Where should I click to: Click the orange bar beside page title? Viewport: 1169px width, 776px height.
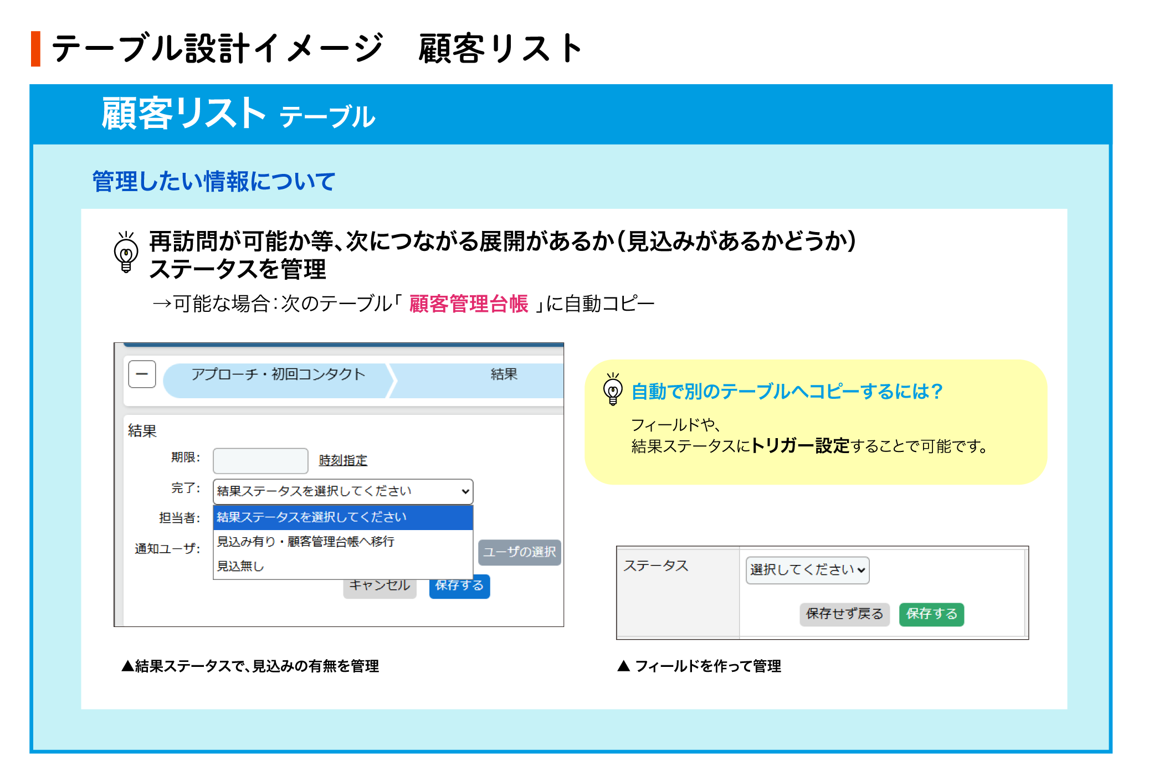(35, 49)
